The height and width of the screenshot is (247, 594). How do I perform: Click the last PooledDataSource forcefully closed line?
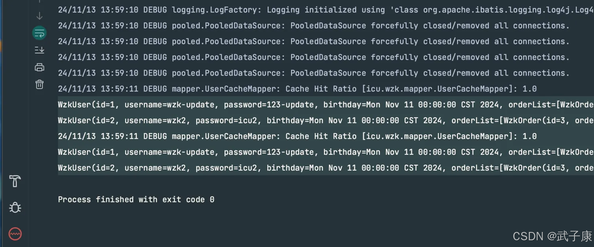tap(314, 73)
